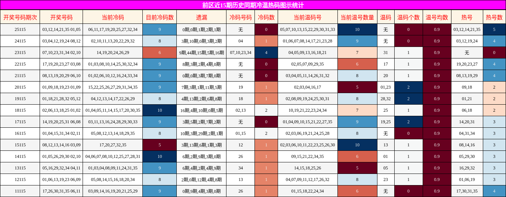Screen dimensions: 506x197
Task: Click period cell 23115
Action: point(20,53)
